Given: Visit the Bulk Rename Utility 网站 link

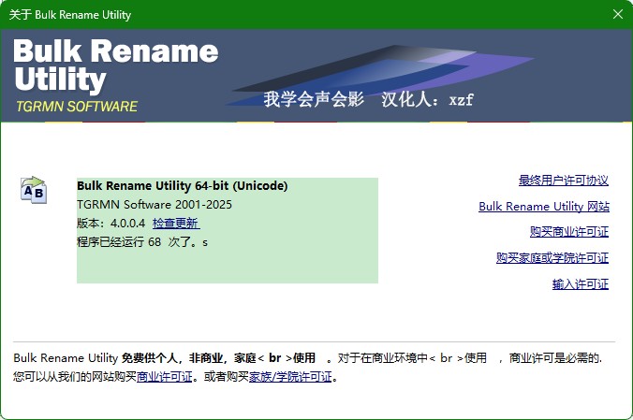Looking at the screenshot, I should coord(544,206).
